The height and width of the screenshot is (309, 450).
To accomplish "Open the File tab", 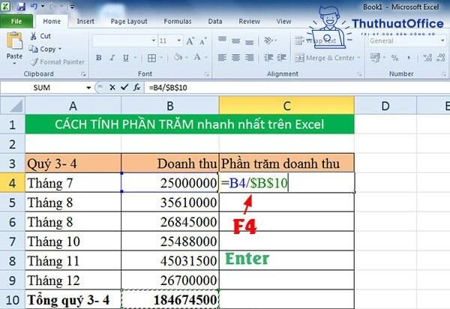I will pos(16,22).
